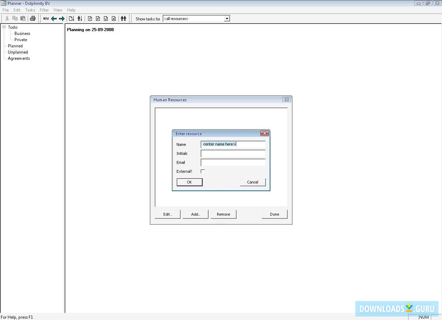This screenshot has height=320, width=442.
Task: Open the Filter menu
Action: point(44,10)
